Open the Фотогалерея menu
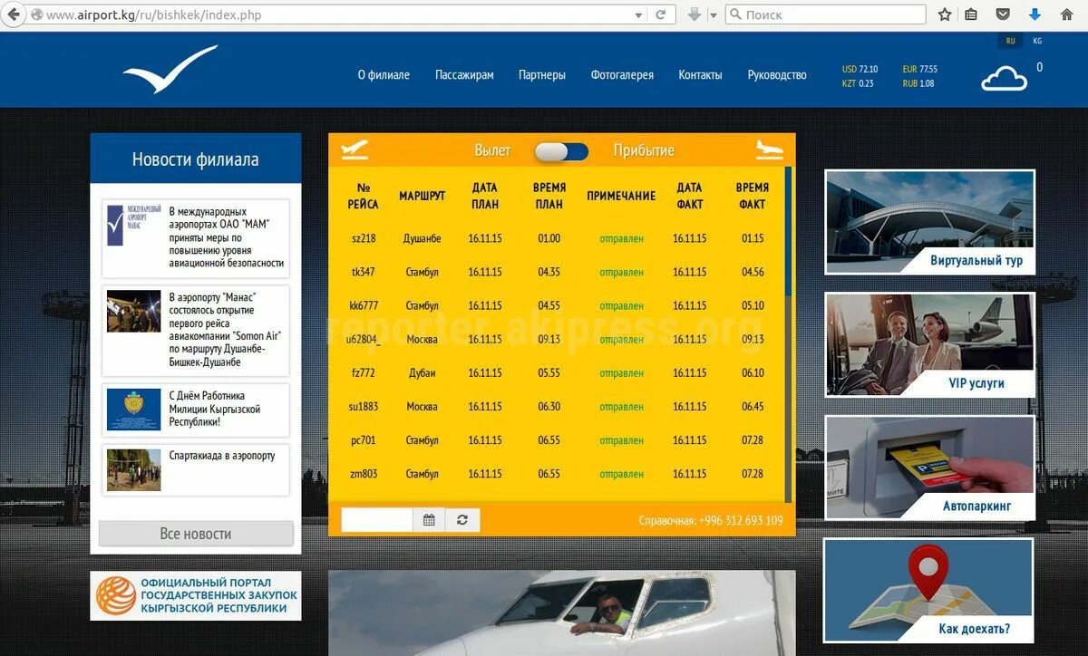The width and height of the screenshot is (1088, 656). tap(622, 75)
